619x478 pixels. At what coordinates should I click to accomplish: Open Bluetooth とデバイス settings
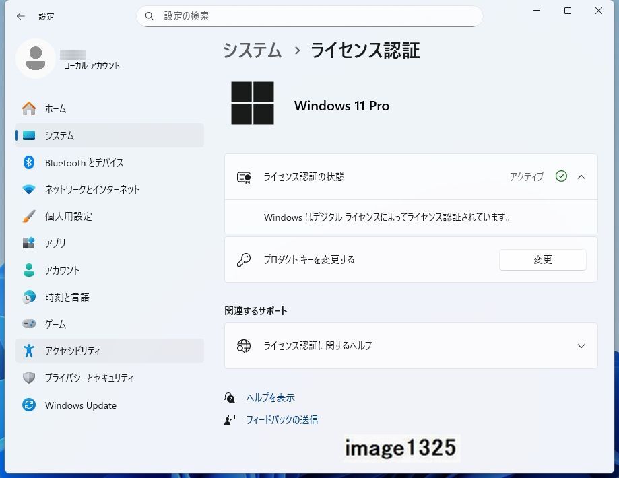[x=110, y=163]
